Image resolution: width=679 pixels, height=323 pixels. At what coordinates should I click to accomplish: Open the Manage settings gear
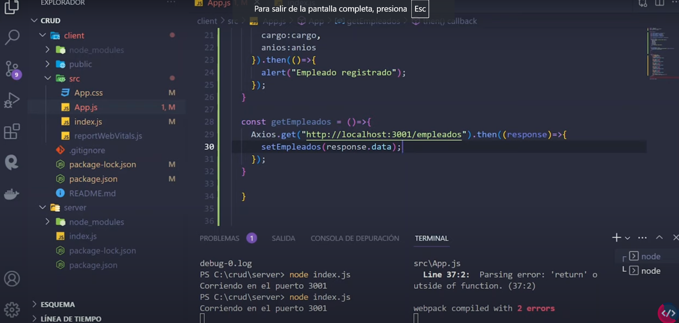tap(12, 310)
